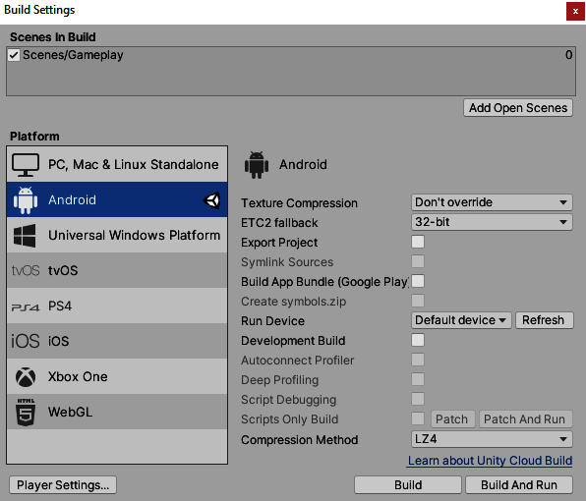Enable the Export Project checkbox

pos(418,242)
